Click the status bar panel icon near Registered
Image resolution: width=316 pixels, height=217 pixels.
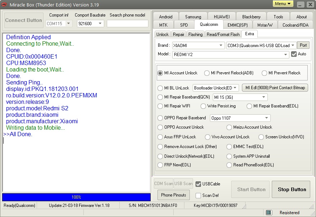coord(269,213)
